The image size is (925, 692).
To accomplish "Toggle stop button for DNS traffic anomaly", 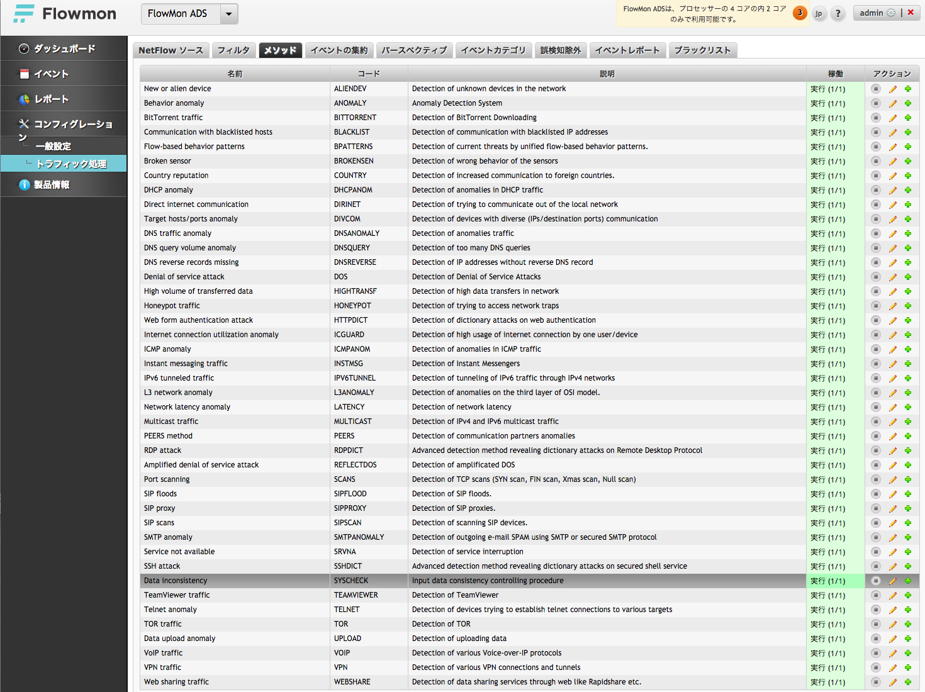I will pyautogui.click(x=875, y=233).
